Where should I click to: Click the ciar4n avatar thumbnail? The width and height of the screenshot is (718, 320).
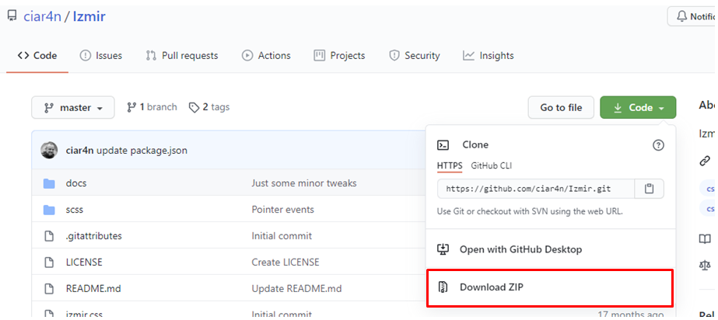[x=49, y=151]
